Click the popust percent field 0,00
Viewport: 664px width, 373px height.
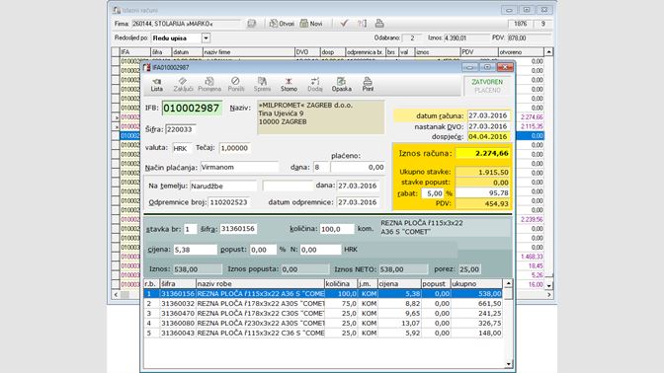pyautogui.click(x=263, y=250)
